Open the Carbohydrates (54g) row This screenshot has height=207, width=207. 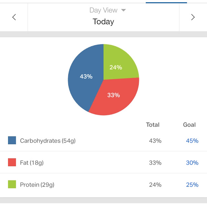tap(103, 140)
